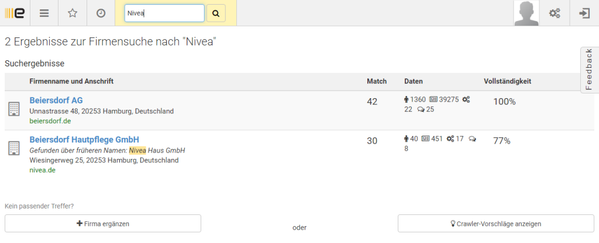Click the e-logo home icon
The image size is (599, 243).
(14, 13)
